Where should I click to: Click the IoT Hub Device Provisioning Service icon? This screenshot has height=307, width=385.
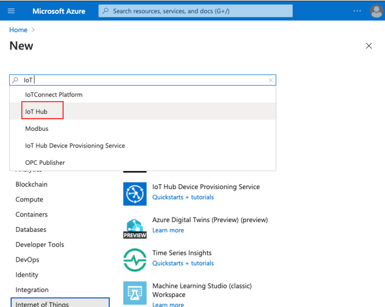pyautogui.click(x=135, y=194)
